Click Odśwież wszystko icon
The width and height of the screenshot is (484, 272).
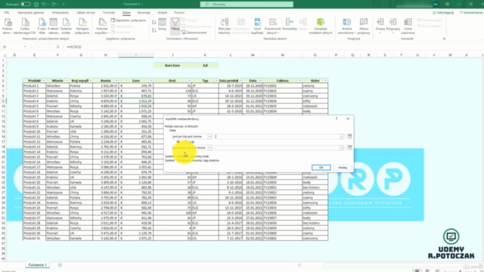point(101,26)
